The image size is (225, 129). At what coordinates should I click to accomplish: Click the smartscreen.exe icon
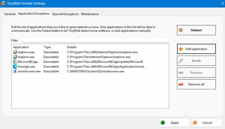tap(15, 71)
